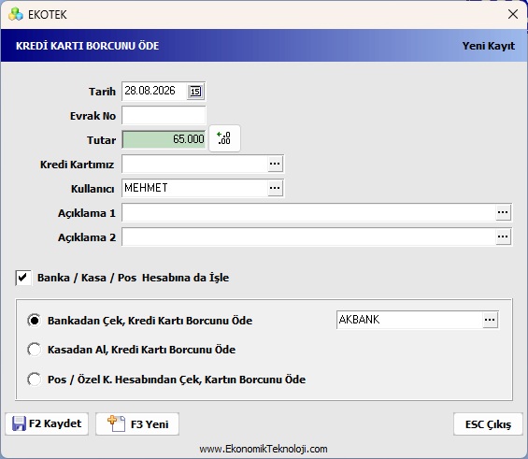Create new record with F3 Yeni
The image size is (528, 459).
(x=137, y=423)
